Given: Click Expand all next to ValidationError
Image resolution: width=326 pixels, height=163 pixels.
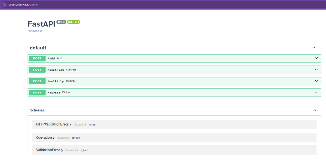Looking at the screenshot, I should click(72, 150).
